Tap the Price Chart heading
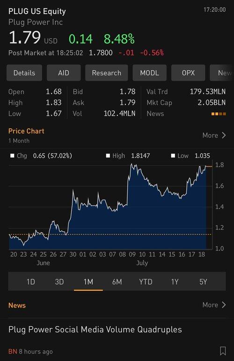 (26, 131)
